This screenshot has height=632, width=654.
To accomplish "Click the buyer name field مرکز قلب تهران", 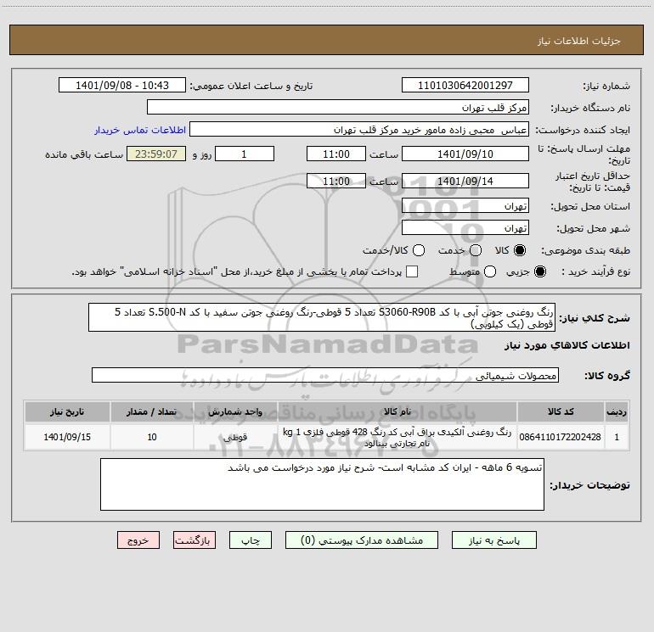I will pos(338,108).
